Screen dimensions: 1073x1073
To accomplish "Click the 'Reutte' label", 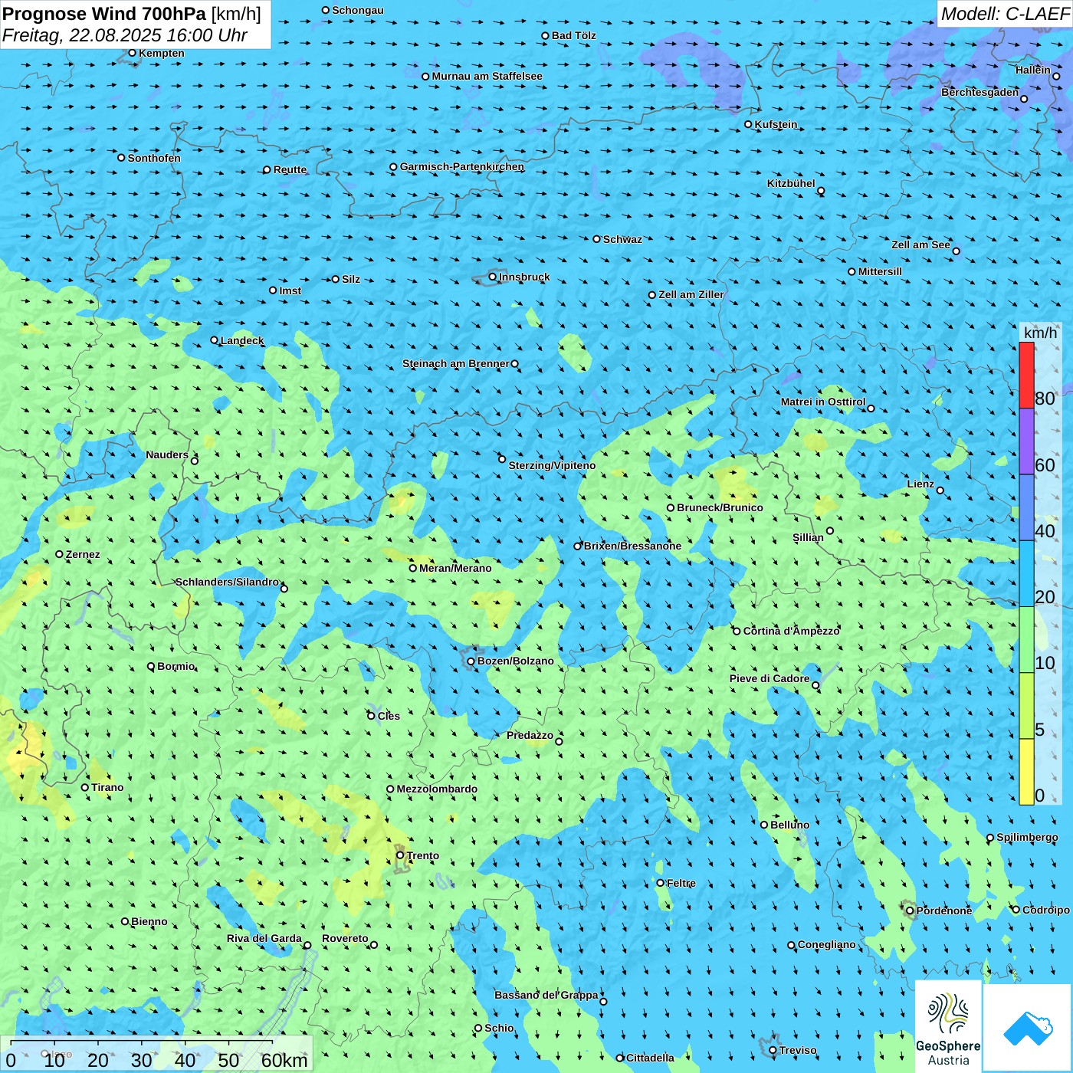I will coord(290,169).
